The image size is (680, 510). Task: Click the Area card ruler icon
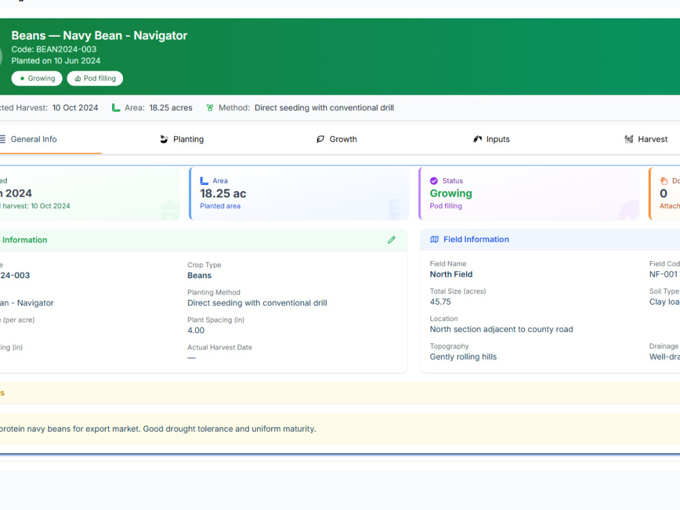(x=204, y=181)
